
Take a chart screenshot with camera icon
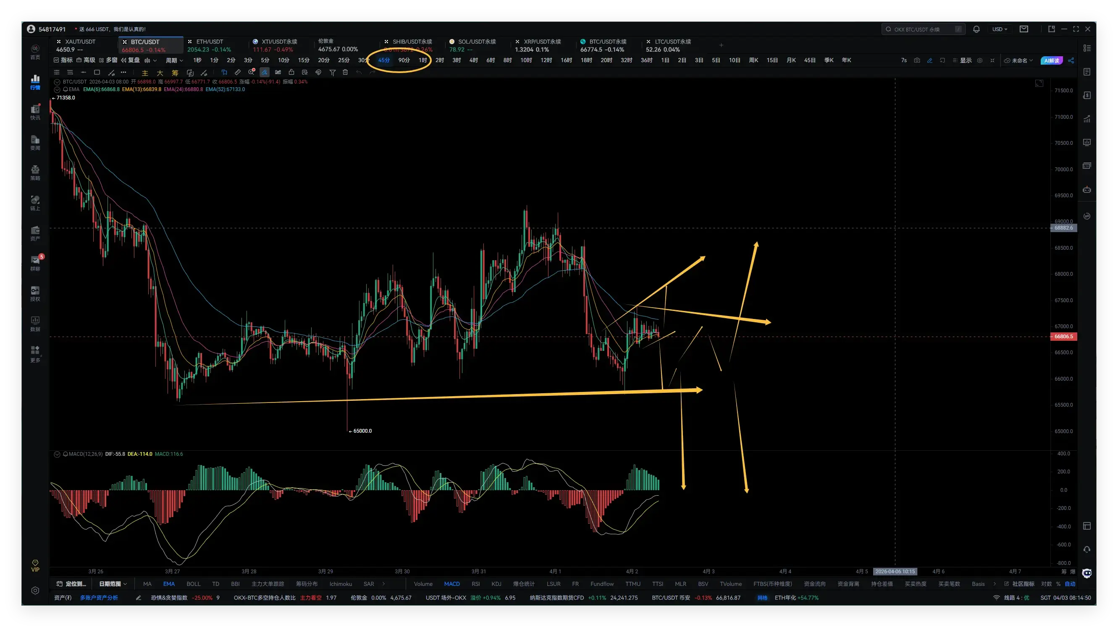pyautogui.click(x=917, y=60)
